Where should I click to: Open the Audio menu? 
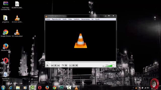click(x=64, y=19)
